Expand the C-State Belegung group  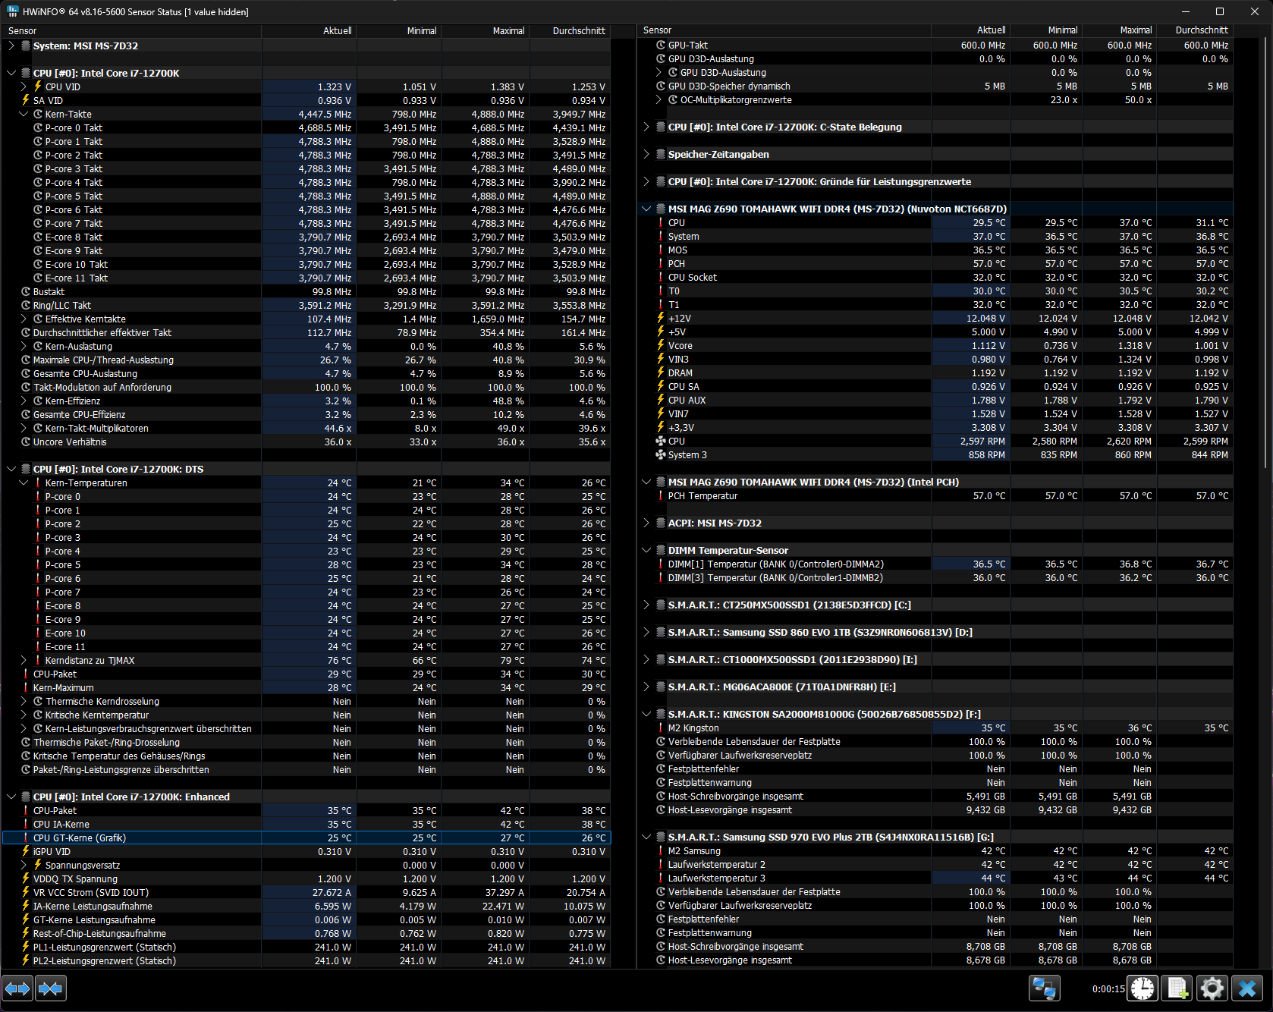point(646,127)
